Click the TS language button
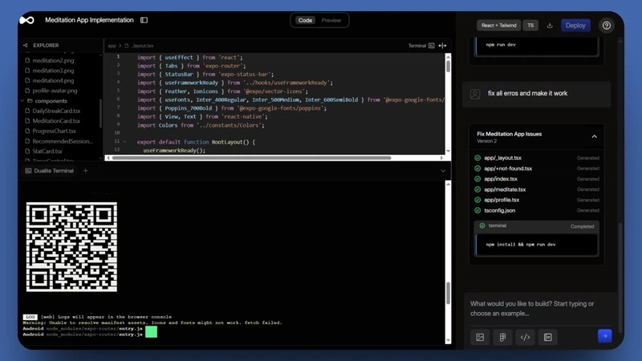This screenshot has width=642, height=361. click(x=530, y=26)
